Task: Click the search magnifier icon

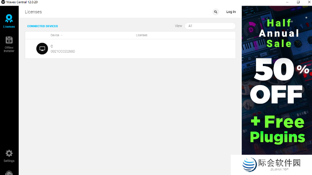Action: coord(216,12)
